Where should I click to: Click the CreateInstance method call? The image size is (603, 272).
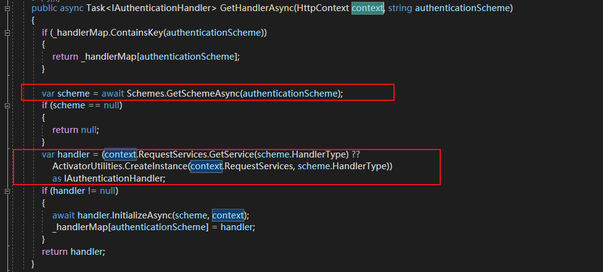[x=155, y=166]
